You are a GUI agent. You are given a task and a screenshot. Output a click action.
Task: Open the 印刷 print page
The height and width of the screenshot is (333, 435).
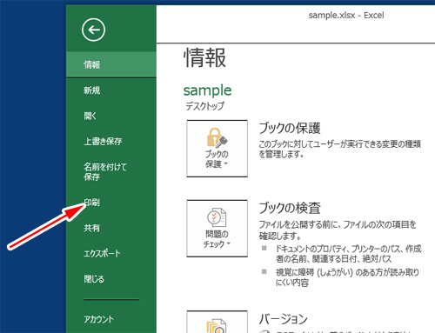pyautogui.click(x=111, y=203)
